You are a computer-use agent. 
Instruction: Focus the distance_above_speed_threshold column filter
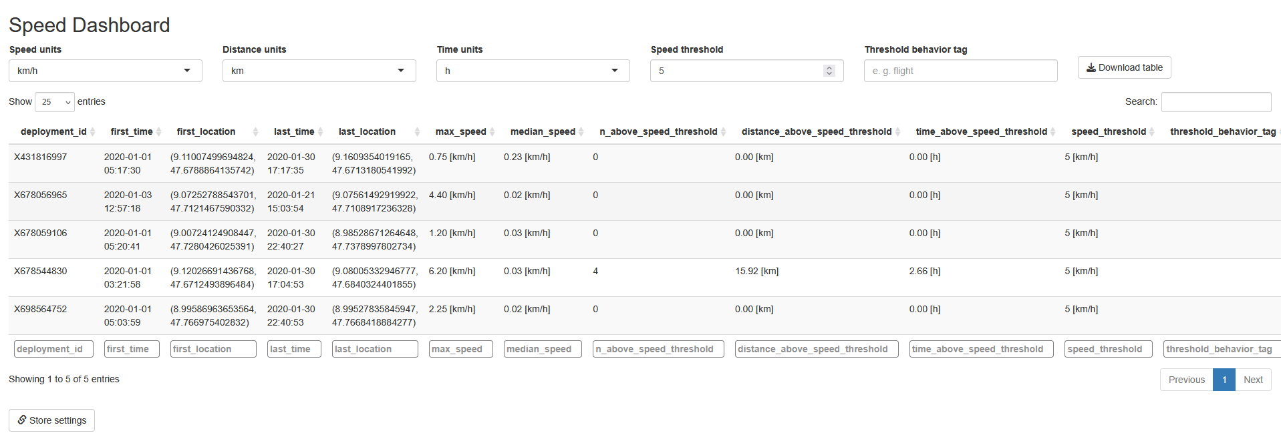tap(817, 349)
